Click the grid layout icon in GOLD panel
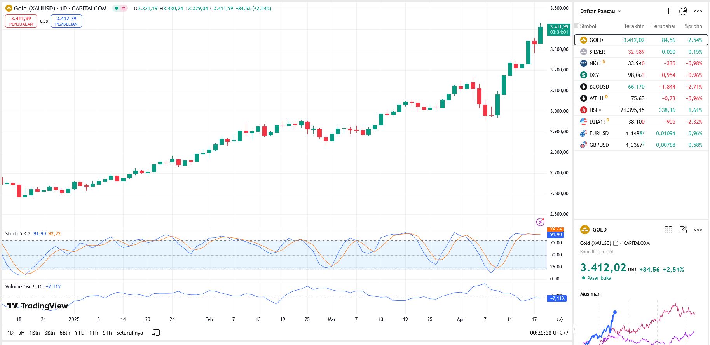This screenshot has width=710, height=345. (x=668, y=230)
